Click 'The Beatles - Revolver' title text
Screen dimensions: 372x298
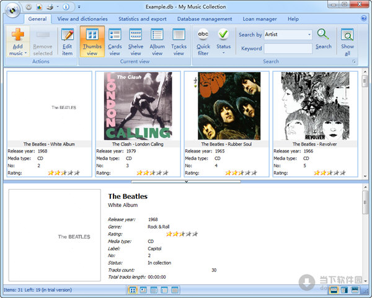[x=315, y=144]
